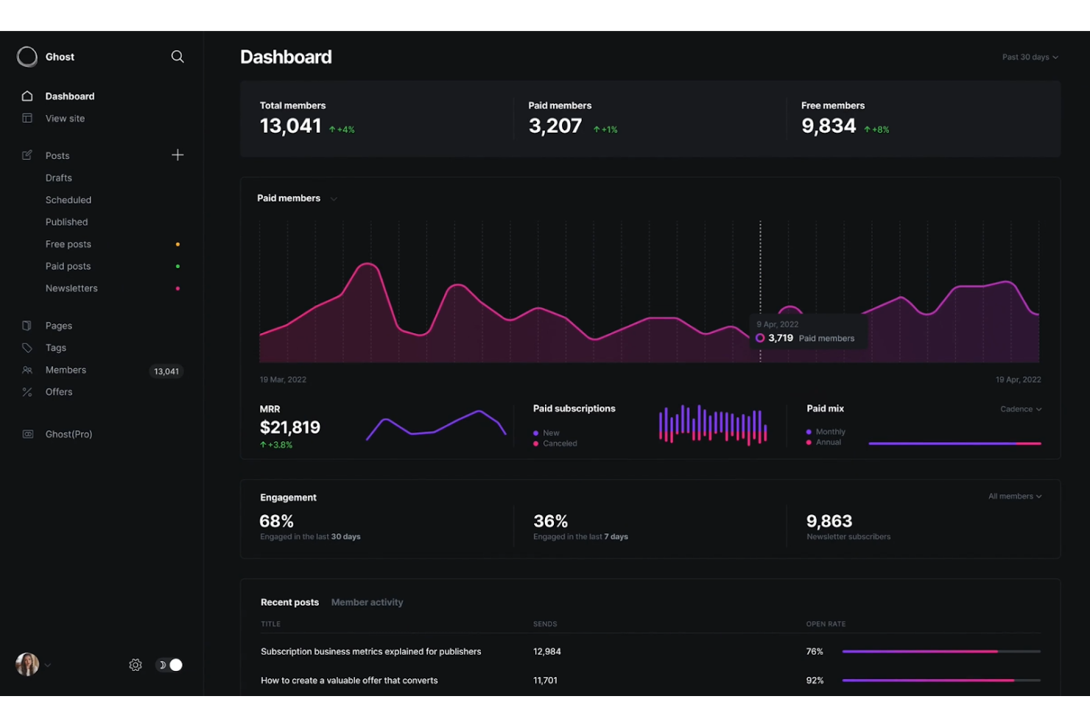Click the 12,984 sends value

click(x=547, y=651)
